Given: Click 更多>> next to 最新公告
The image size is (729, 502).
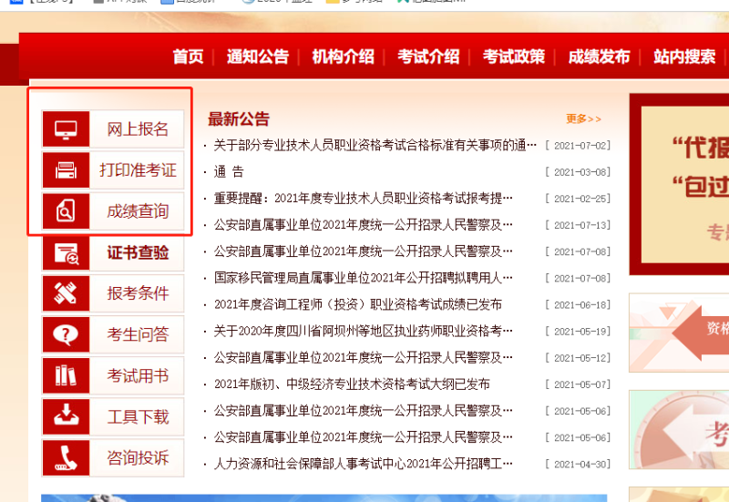Looking at the screenshot, I should tap(583, 119).
